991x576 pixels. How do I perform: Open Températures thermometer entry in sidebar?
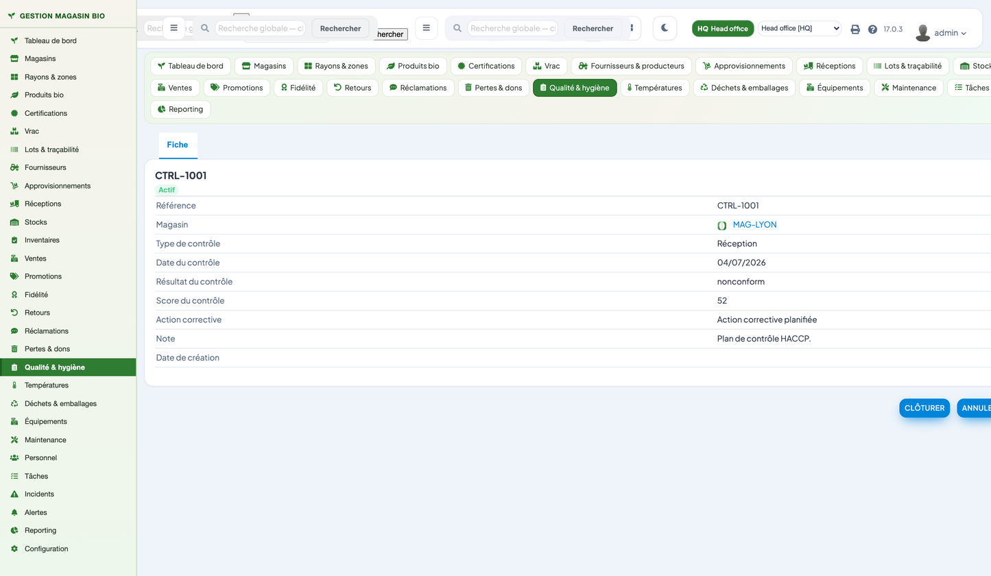pos(68,385)
